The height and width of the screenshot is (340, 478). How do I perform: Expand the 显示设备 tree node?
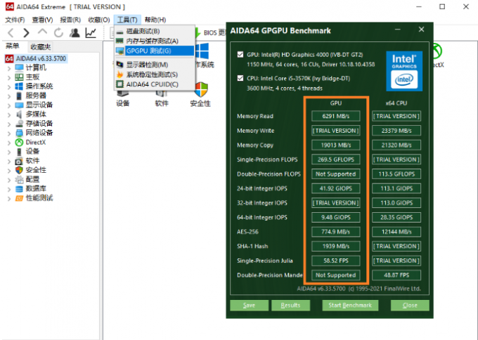(x=9, y=105)
